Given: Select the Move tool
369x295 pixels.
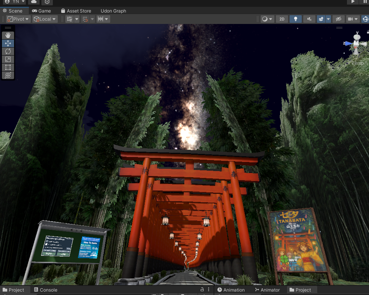Looking at the screenshot, I should click(8, 43).
